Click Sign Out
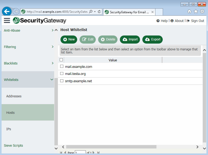 click(197, 21)
